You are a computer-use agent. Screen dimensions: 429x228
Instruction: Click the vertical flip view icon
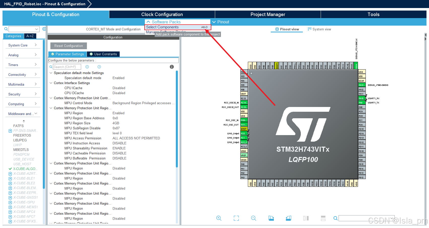click(323, 218)
